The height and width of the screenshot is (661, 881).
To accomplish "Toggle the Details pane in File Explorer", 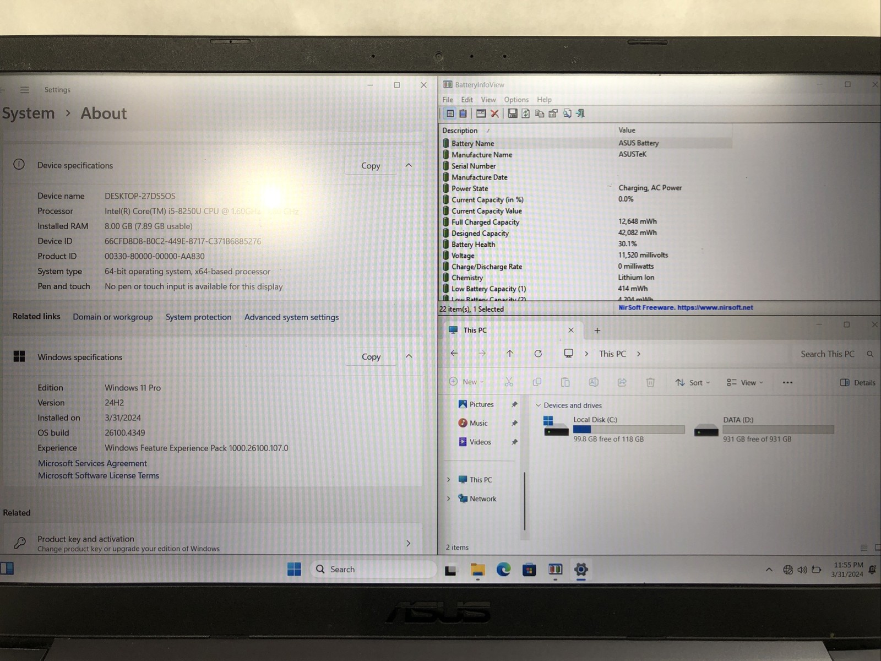I will 857,382.
